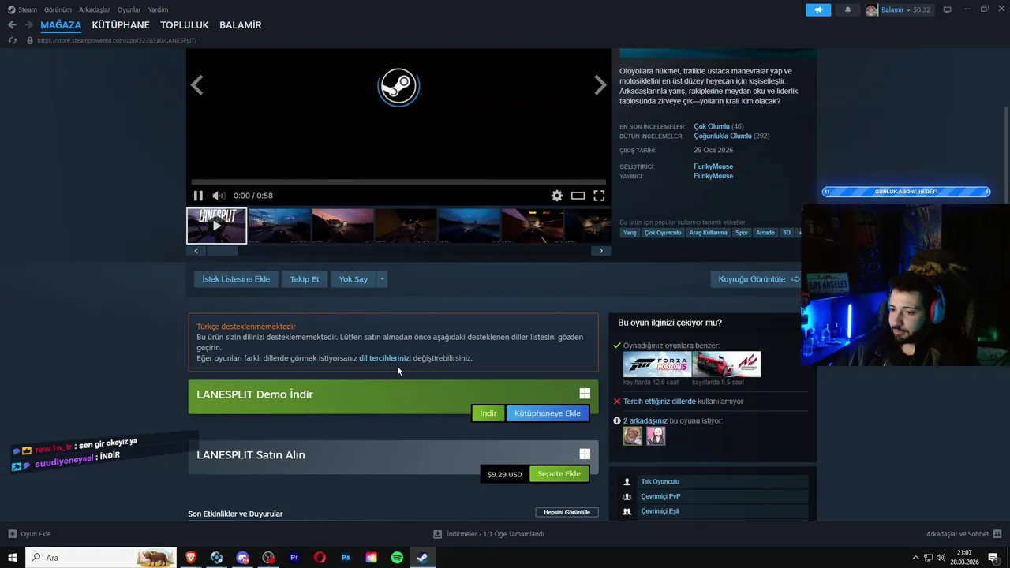Open Spotify from the taskbar

coord(397,558)
